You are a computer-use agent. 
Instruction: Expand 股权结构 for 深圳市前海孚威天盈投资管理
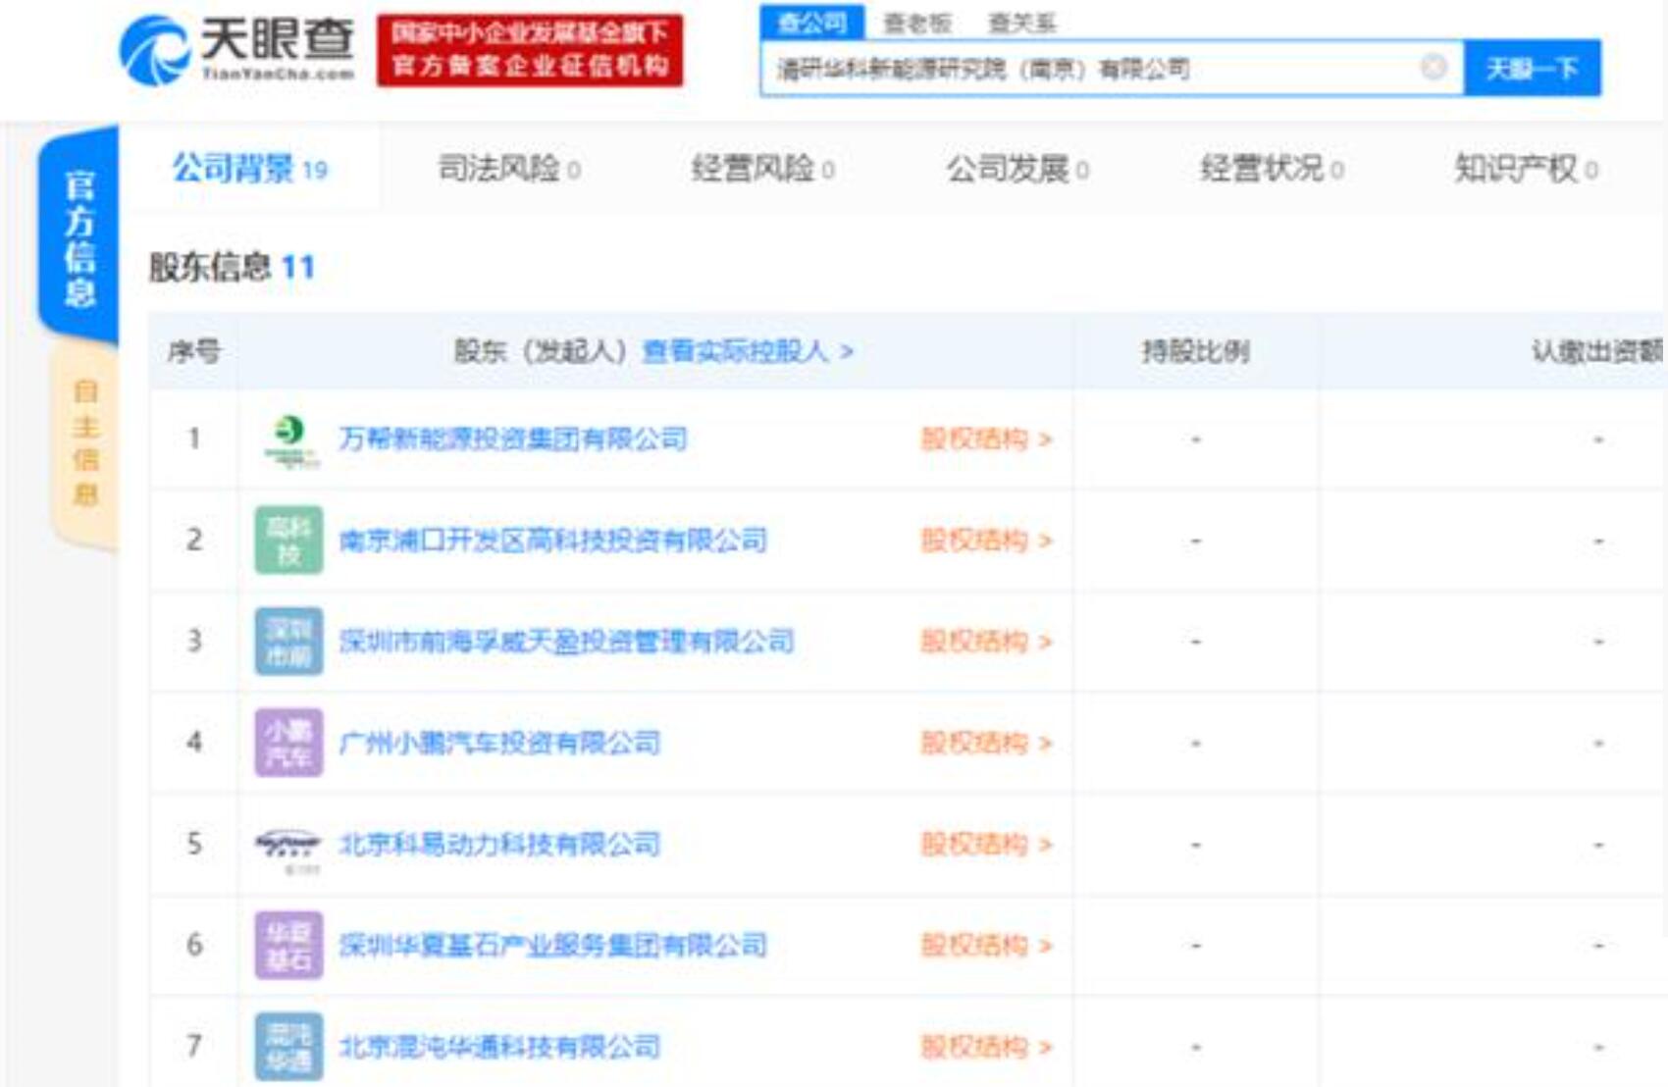point(986,642)
